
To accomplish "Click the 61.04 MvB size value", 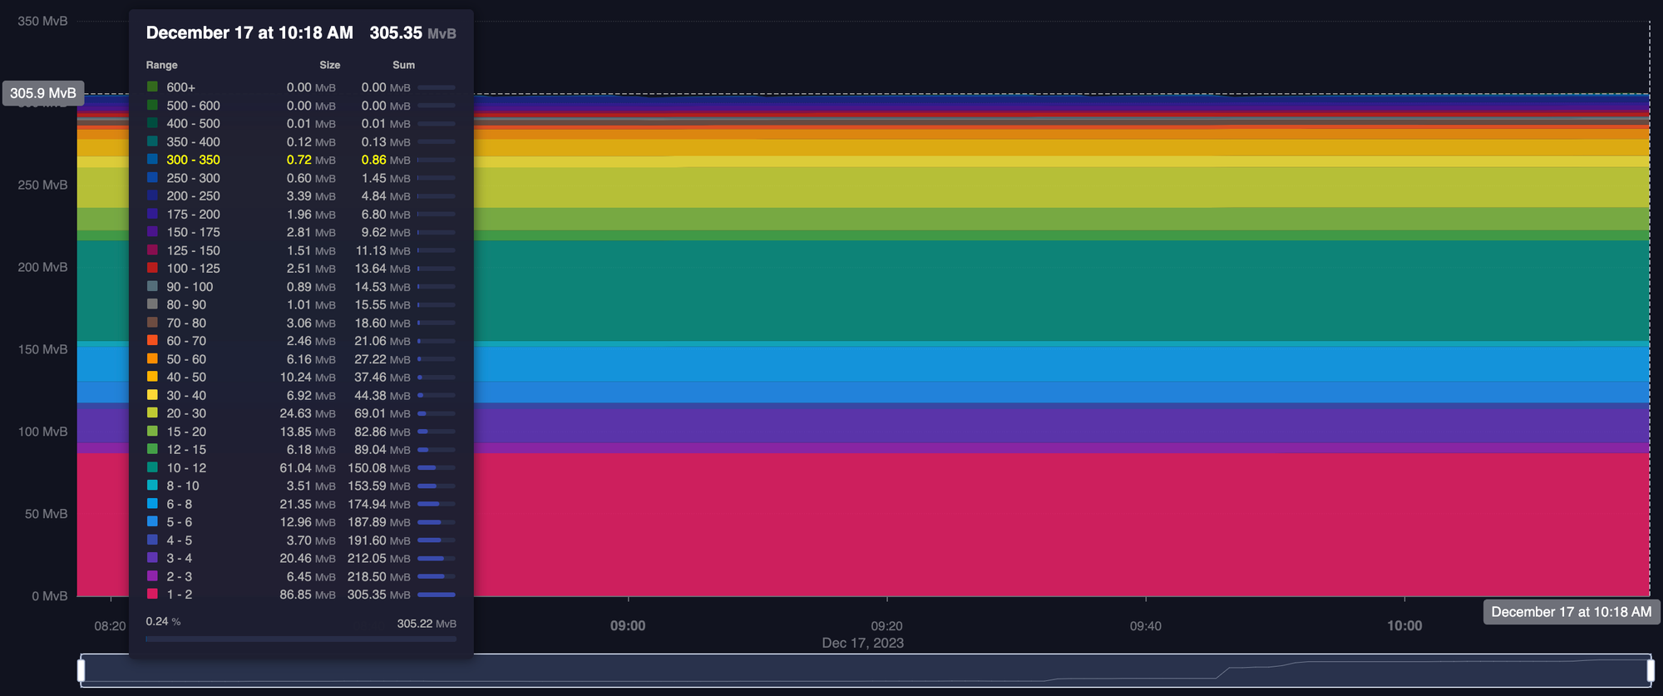I will click(308, 468).
